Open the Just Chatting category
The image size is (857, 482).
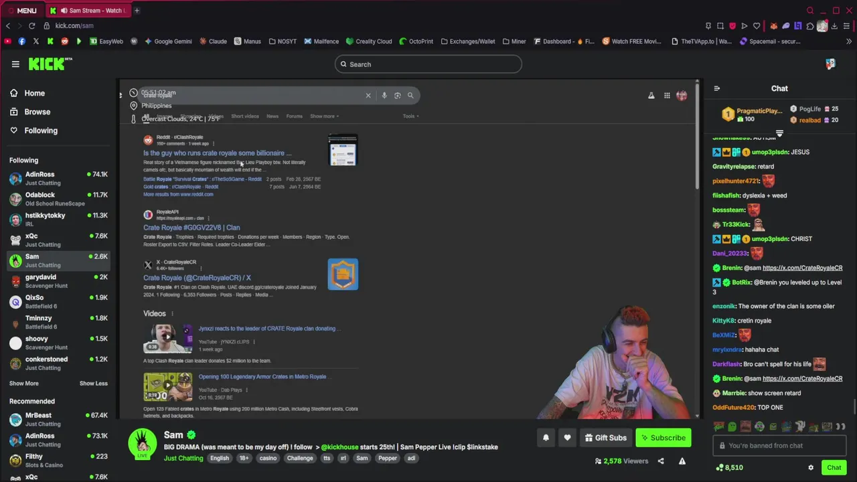pyautogui.click(x=183, y=459)
